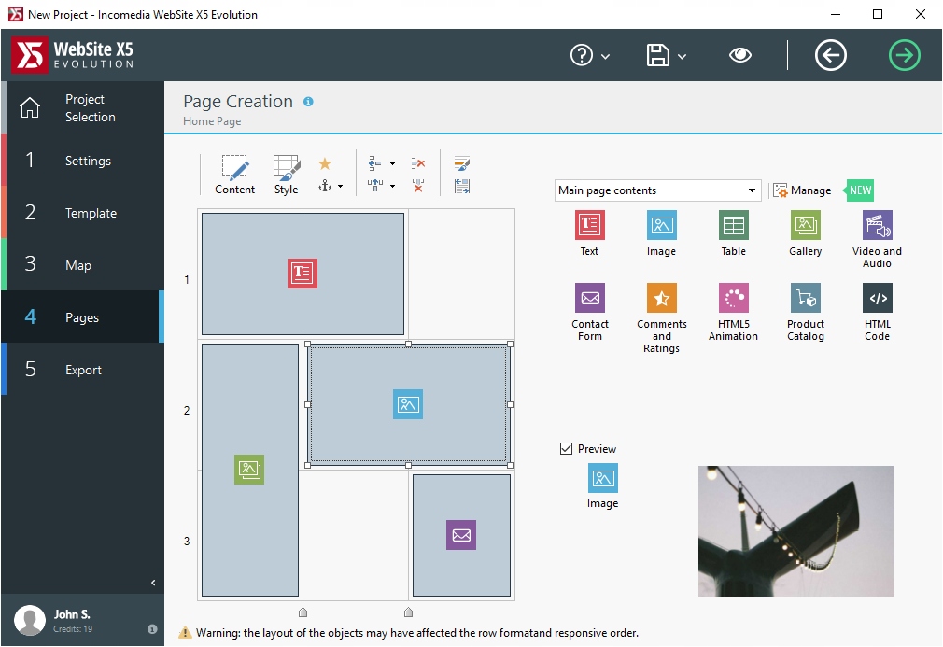Click the first column width marker
943x647 pixels.
[x=303, y=612]
